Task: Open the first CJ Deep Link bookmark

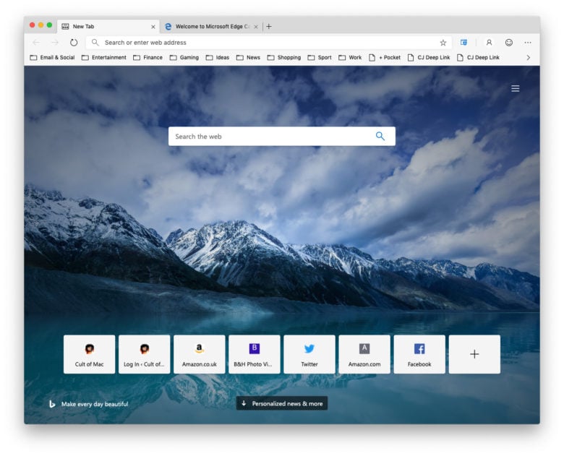Action: pyautogui.click(x=429, y=58)
